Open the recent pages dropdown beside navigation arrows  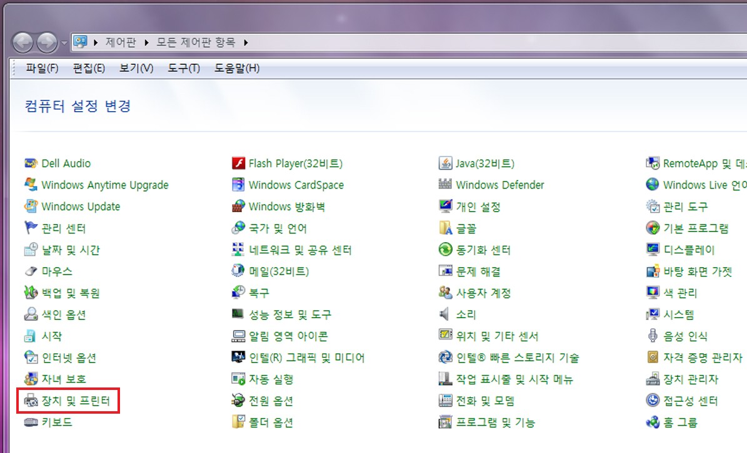pos(64,43)
